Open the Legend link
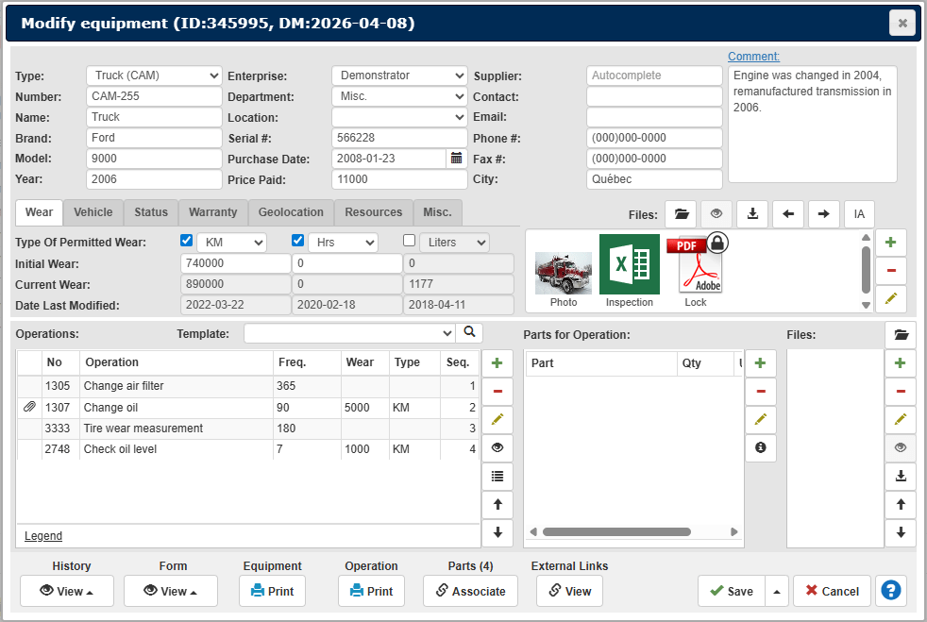Viewport: 927px width, 622px height. coord(43,536)
